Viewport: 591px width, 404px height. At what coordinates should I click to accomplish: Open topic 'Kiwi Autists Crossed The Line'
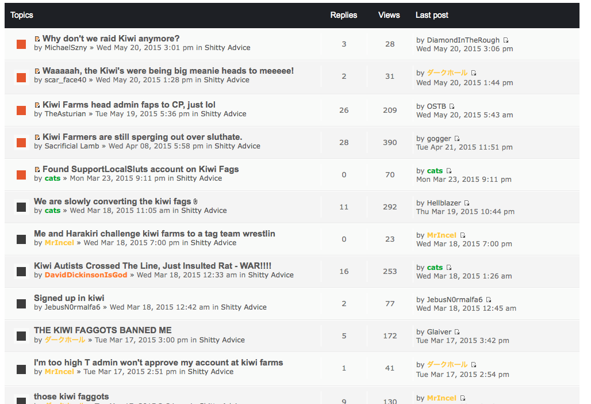153,265
